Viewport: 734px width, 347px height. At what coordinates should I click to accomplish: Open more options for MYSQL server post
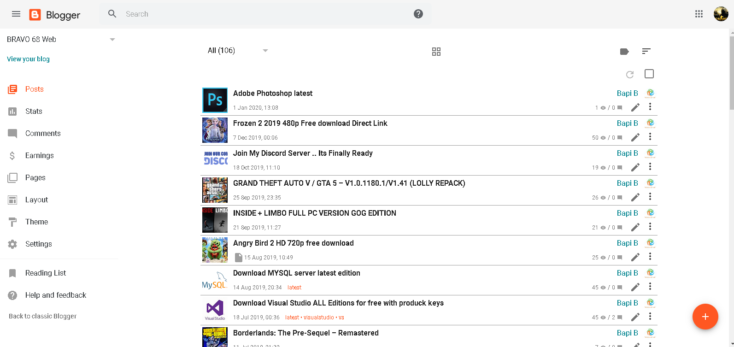[x=650, y=287]
